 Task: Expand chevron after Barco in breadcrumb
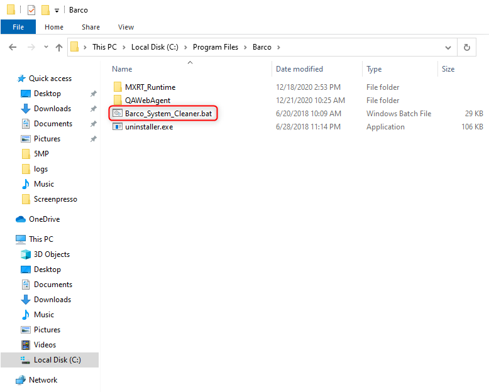click(278, 47)
